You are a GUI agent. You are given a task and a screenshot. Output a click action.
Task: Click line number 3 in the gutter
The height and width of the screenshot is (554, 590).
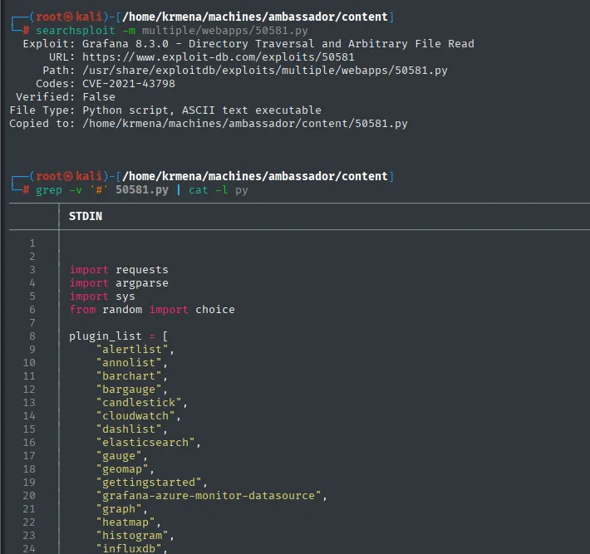(x=32, y=270)
